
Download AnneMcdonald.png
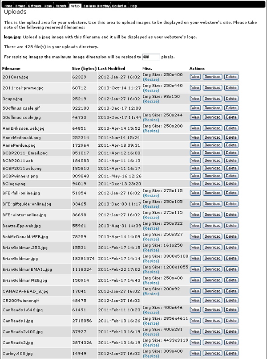coord(212,137)
